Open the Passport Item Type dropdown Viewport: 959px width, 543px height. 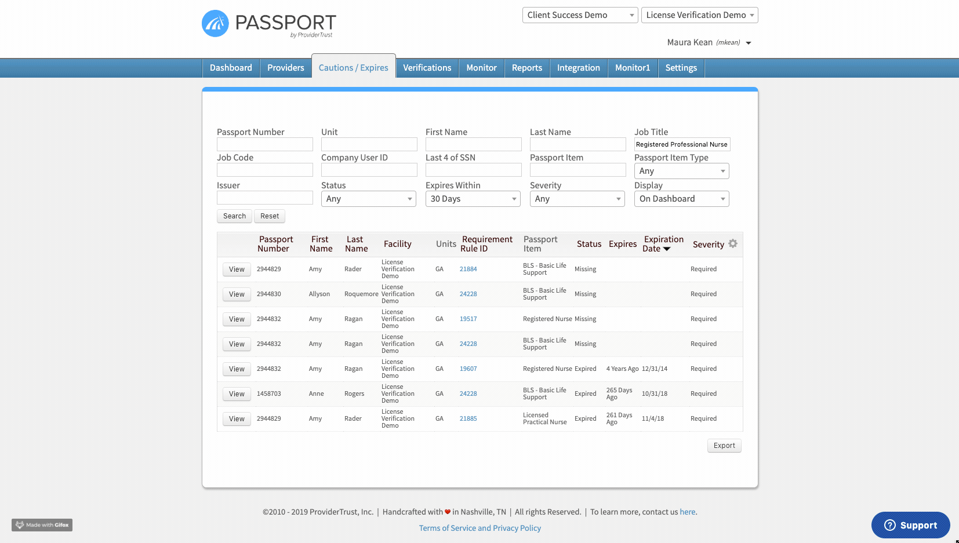[x=681, y=171]
